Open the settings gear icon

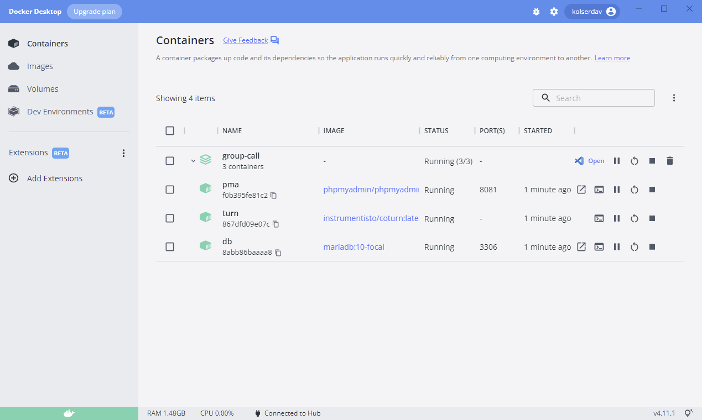coord(554,12)
